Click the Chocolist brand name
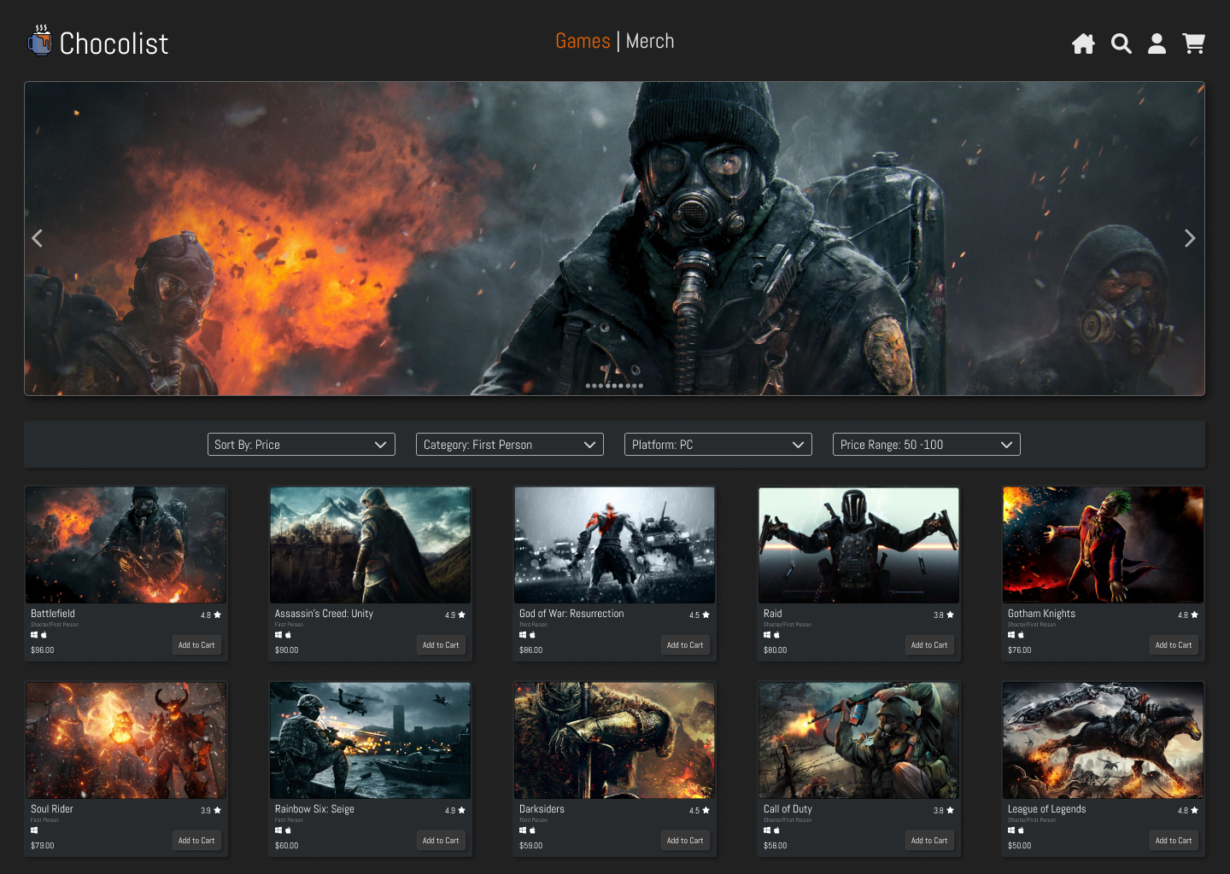1230x874 pixels. pyautogui.click(x=114, y=44)
